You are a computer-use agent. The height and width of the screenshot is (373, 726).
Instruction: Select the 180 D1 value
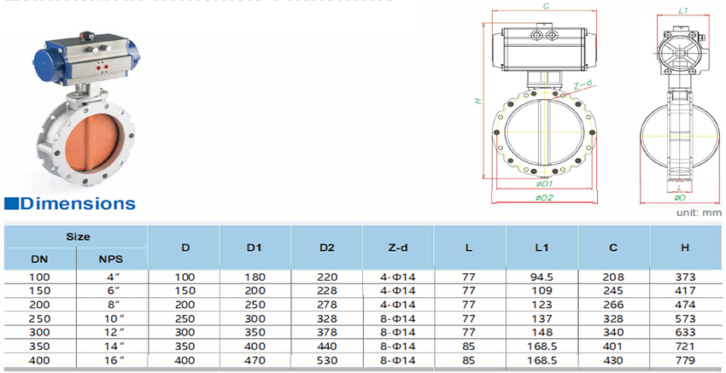(255, 277)
